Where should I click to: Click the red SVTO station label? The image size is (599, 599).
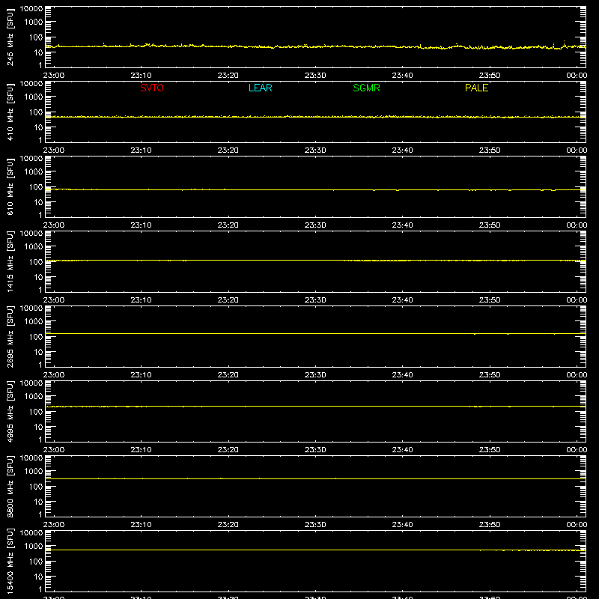(x=152, y=88)
